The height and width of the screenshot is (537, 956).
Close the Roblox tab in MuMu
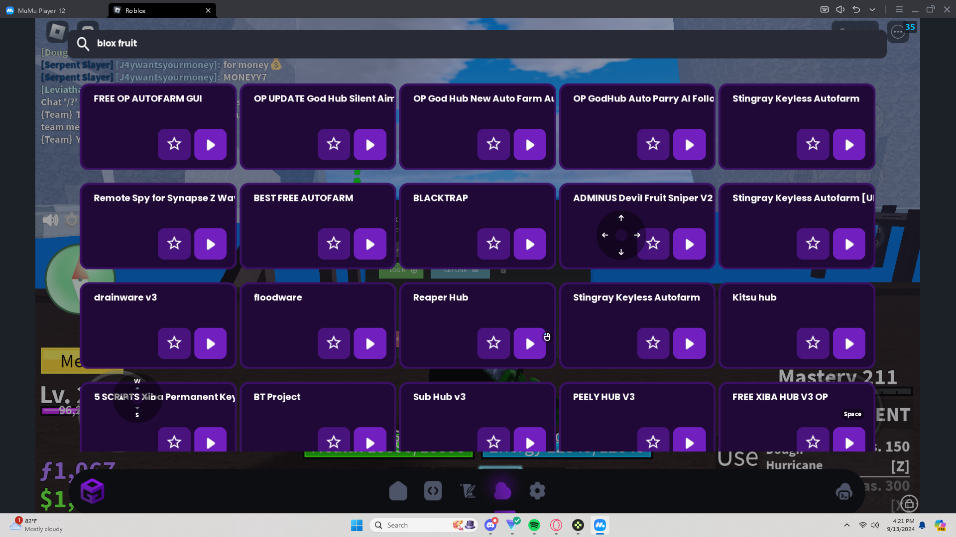coord(208,10)
